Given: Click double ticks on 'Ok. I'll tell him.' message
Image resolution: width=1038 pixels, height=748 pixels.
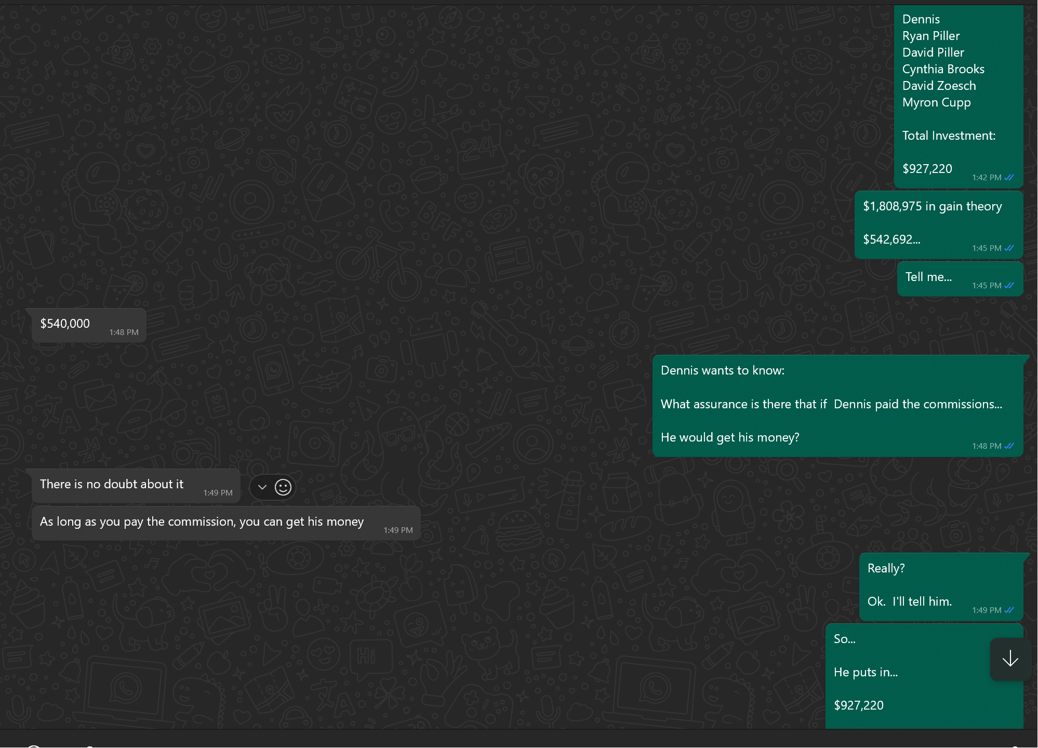Looking at the screenshot, I should pos(1009,610).
